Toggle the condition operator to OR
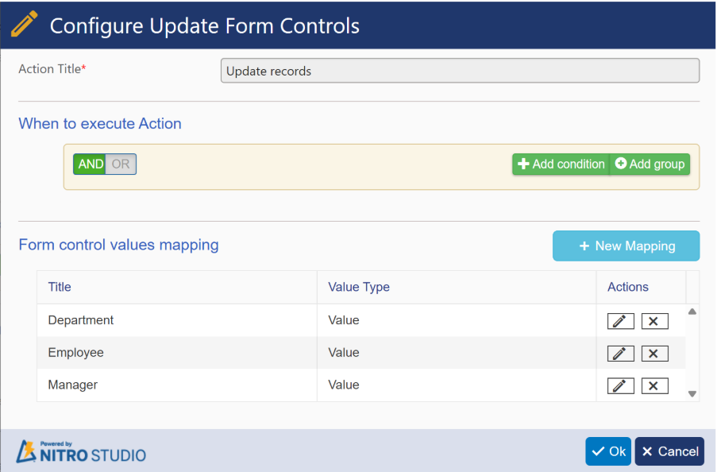 click(121, 164)
